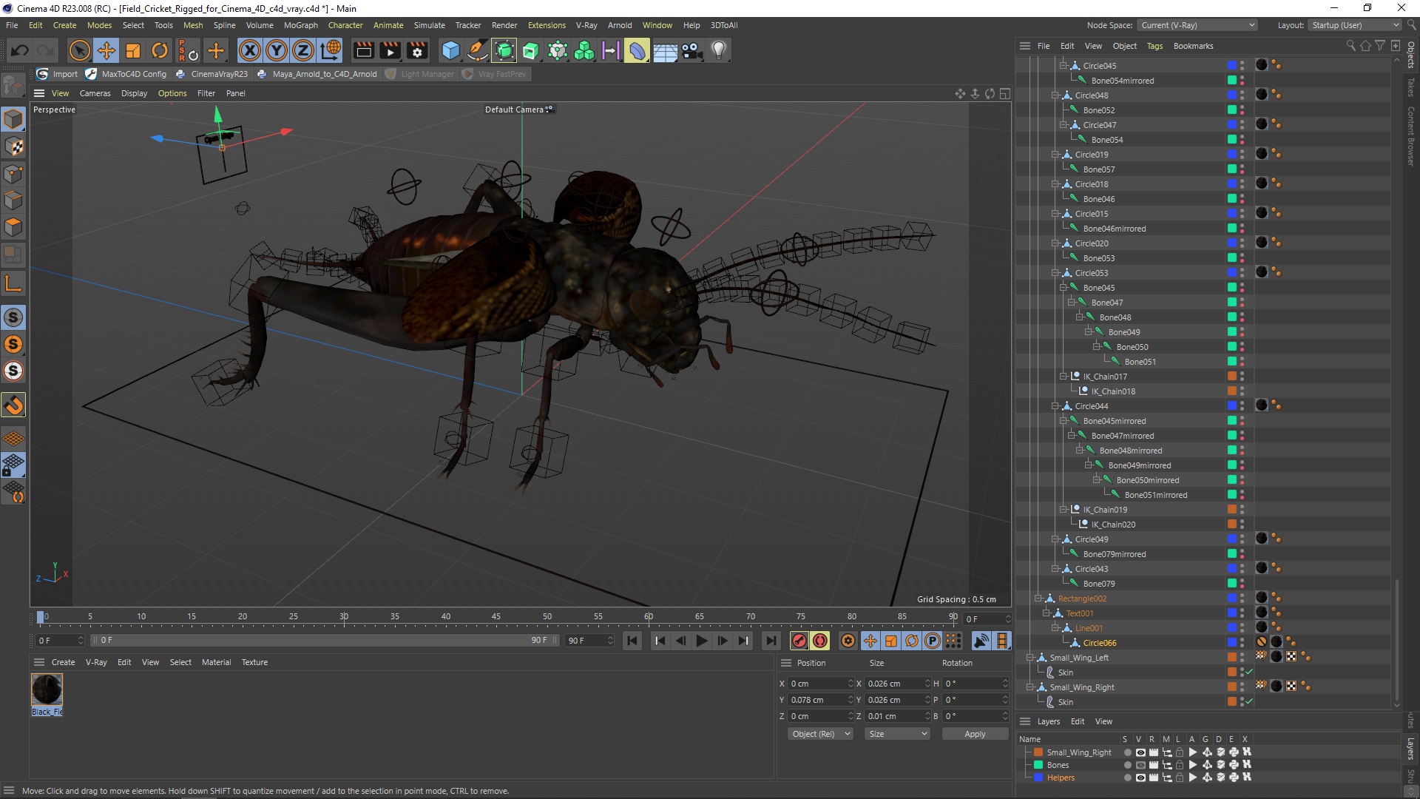Hide the Helpers layer eye icon
This screenshot has width=1420, height=799.
click(x=1140, y=778)
